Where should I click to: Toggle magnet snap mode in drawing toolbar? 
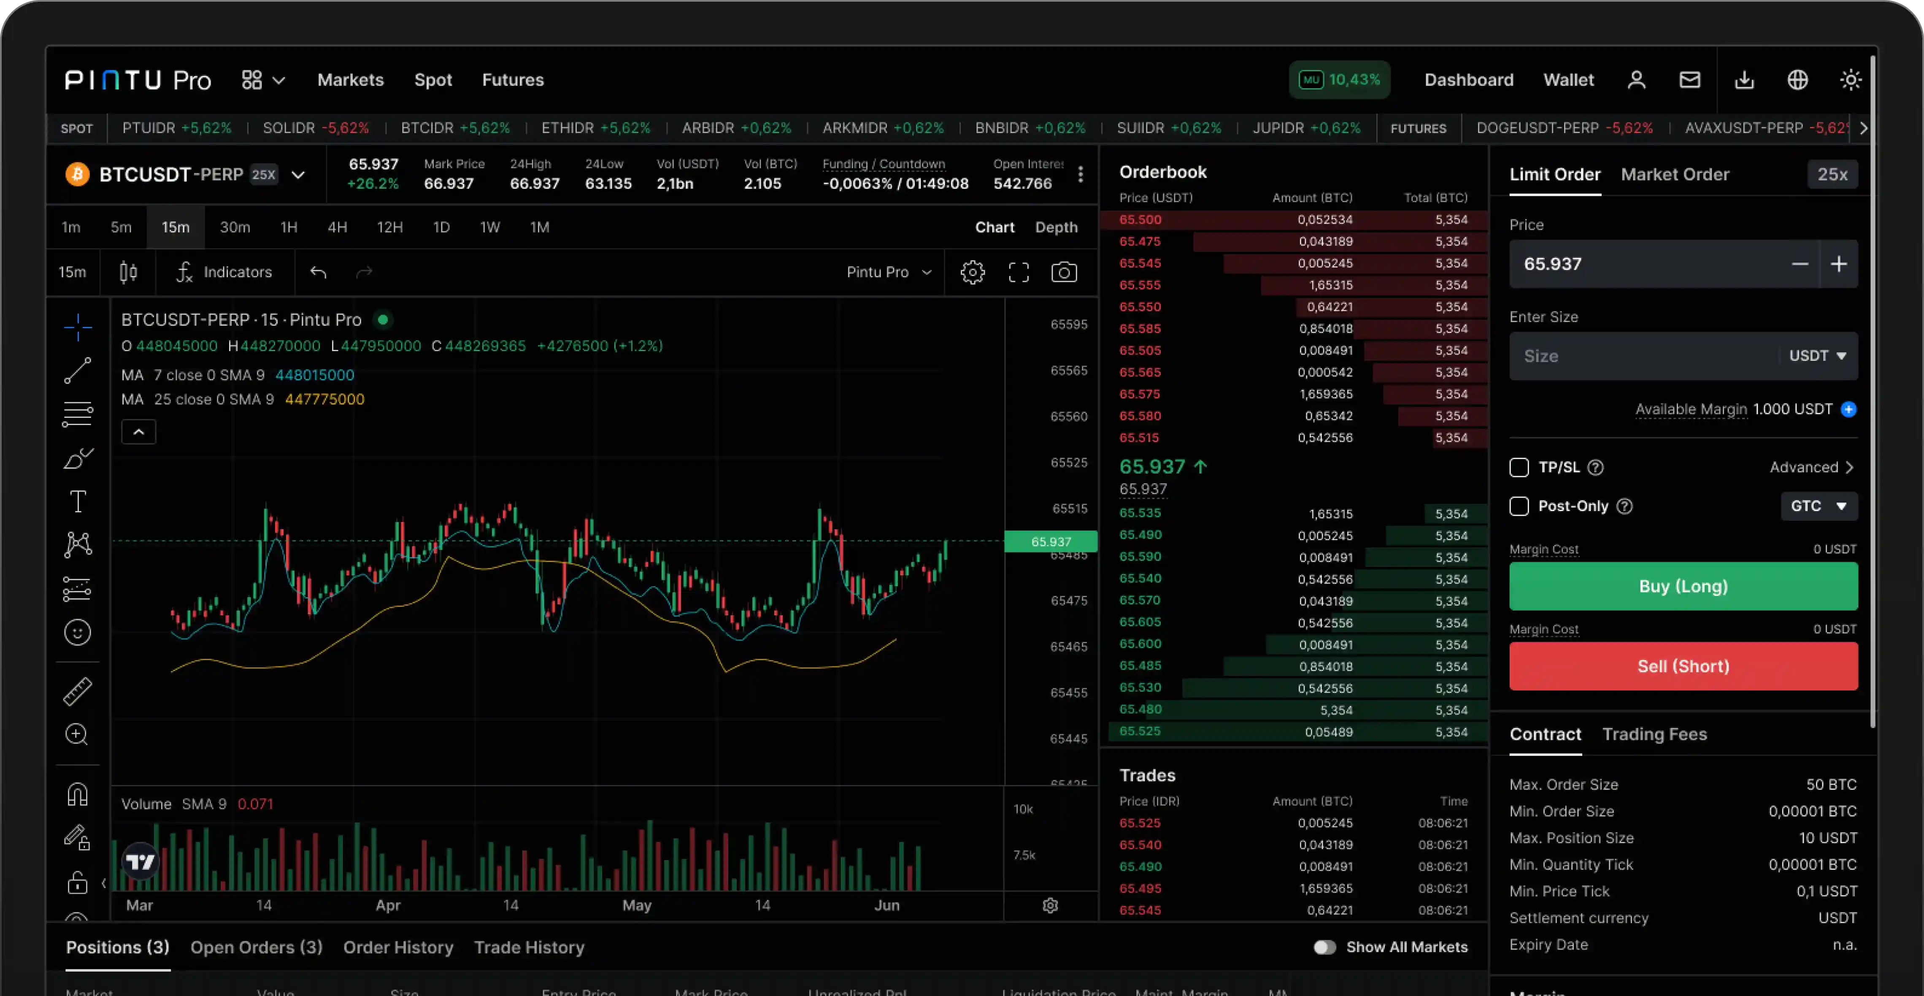click(78, 793)
